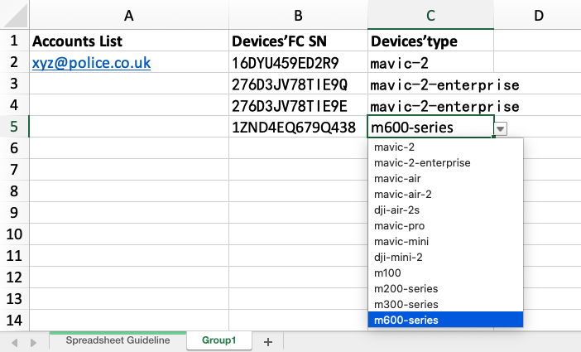Select row 9 header
Screen dimensions: 581x352
[14, 213]
